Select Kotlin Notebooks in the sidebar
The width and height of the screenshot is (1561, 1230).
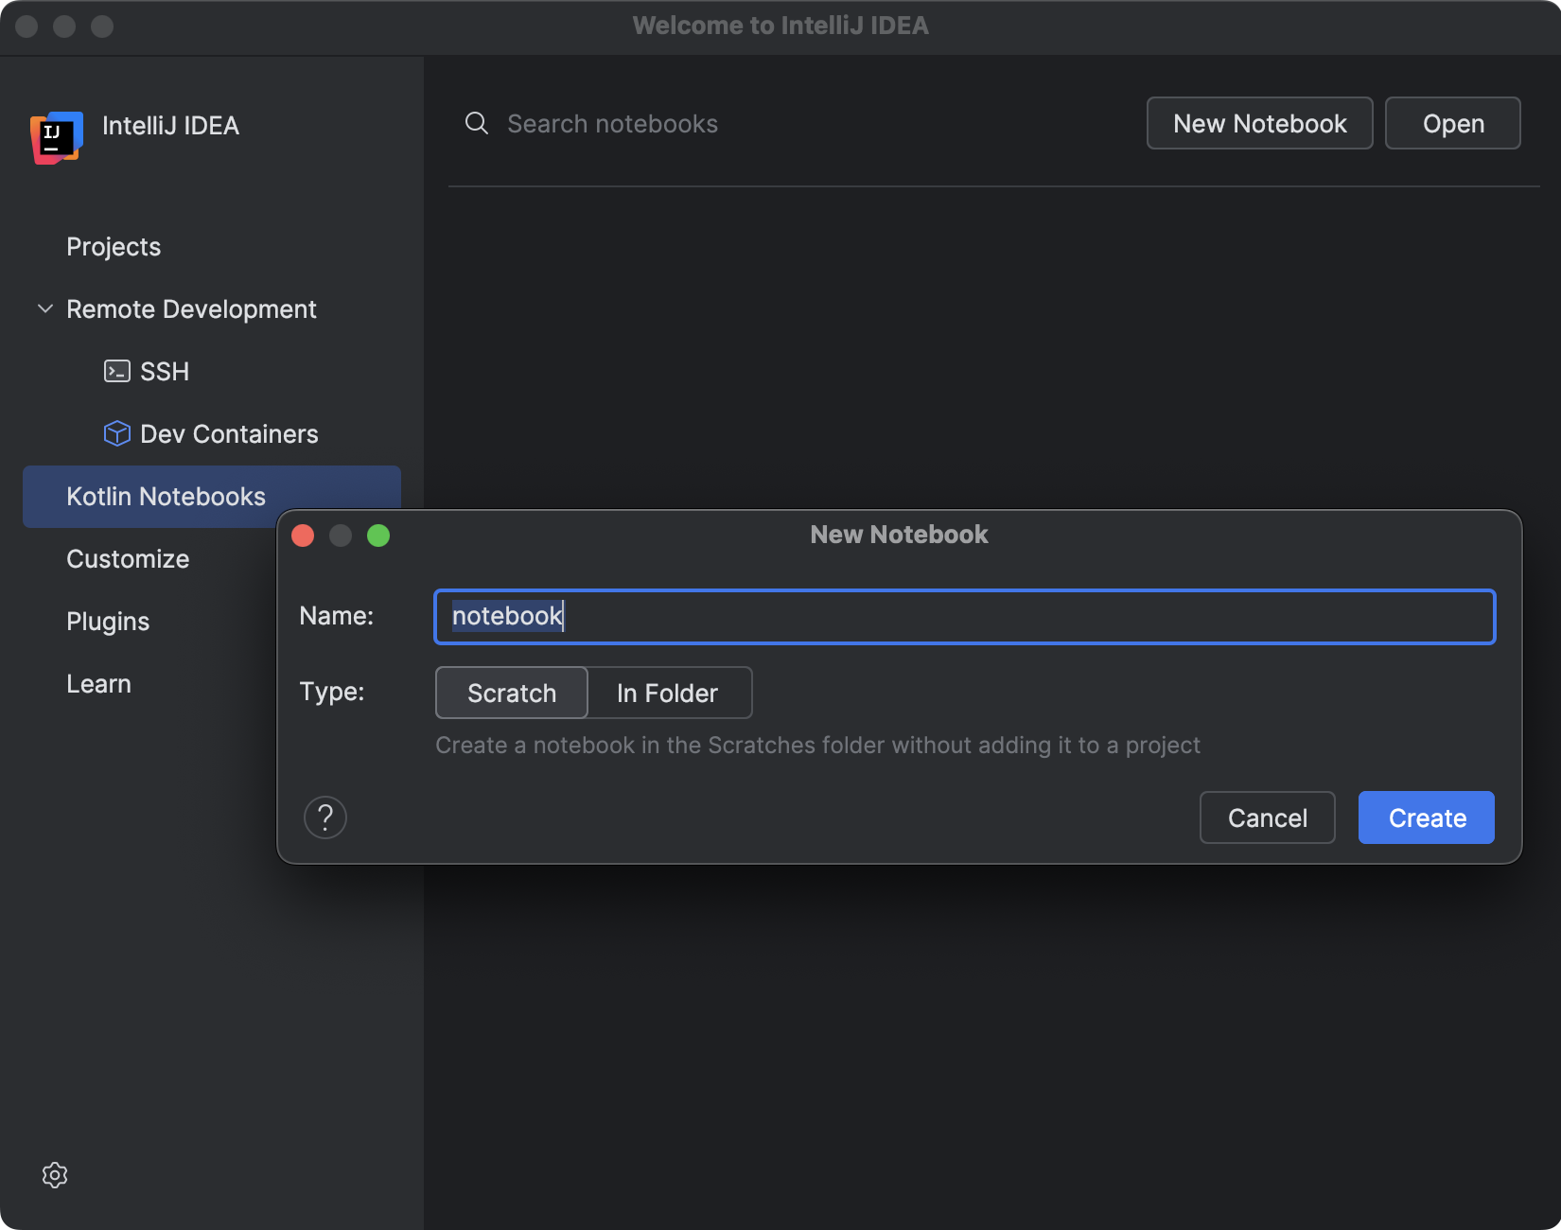click(x=166, y=496)
